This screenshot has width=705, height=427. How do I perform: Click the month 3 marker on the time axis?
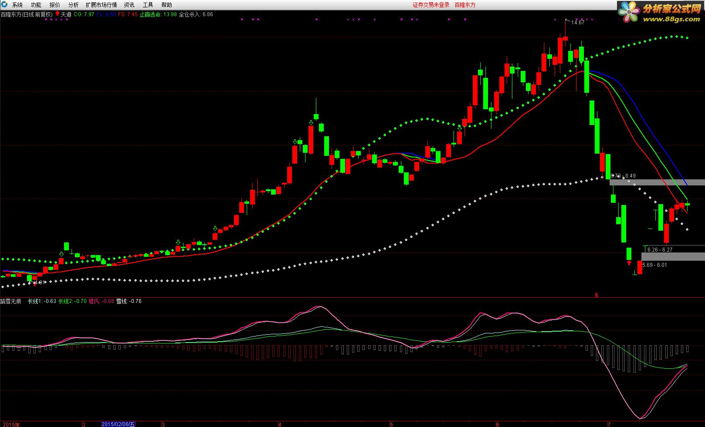[163, 424]
